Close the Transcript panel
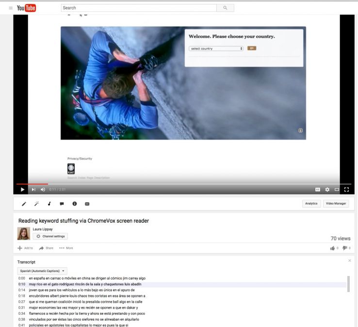The height and width of the screenshot is (327, 358). 350,260
